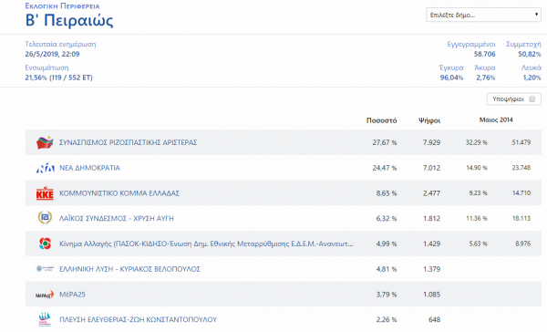The image size is (547, 332).
Task: Click the 6,32 % percentage cell
Action: click(x=387, y=219)
